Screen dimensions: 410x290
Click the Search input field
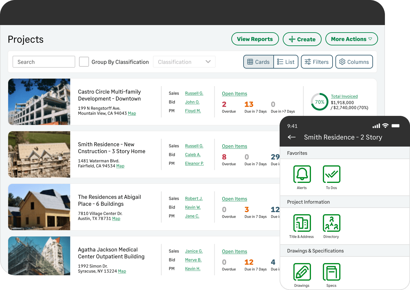pos(44,62)
